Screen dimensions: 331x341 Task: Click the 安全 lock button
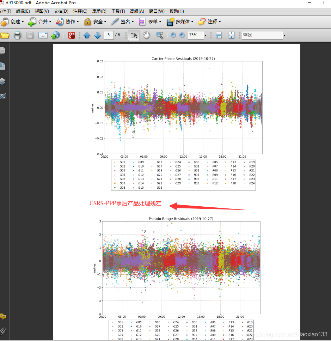pyautogui.click(x=93, y=22)
